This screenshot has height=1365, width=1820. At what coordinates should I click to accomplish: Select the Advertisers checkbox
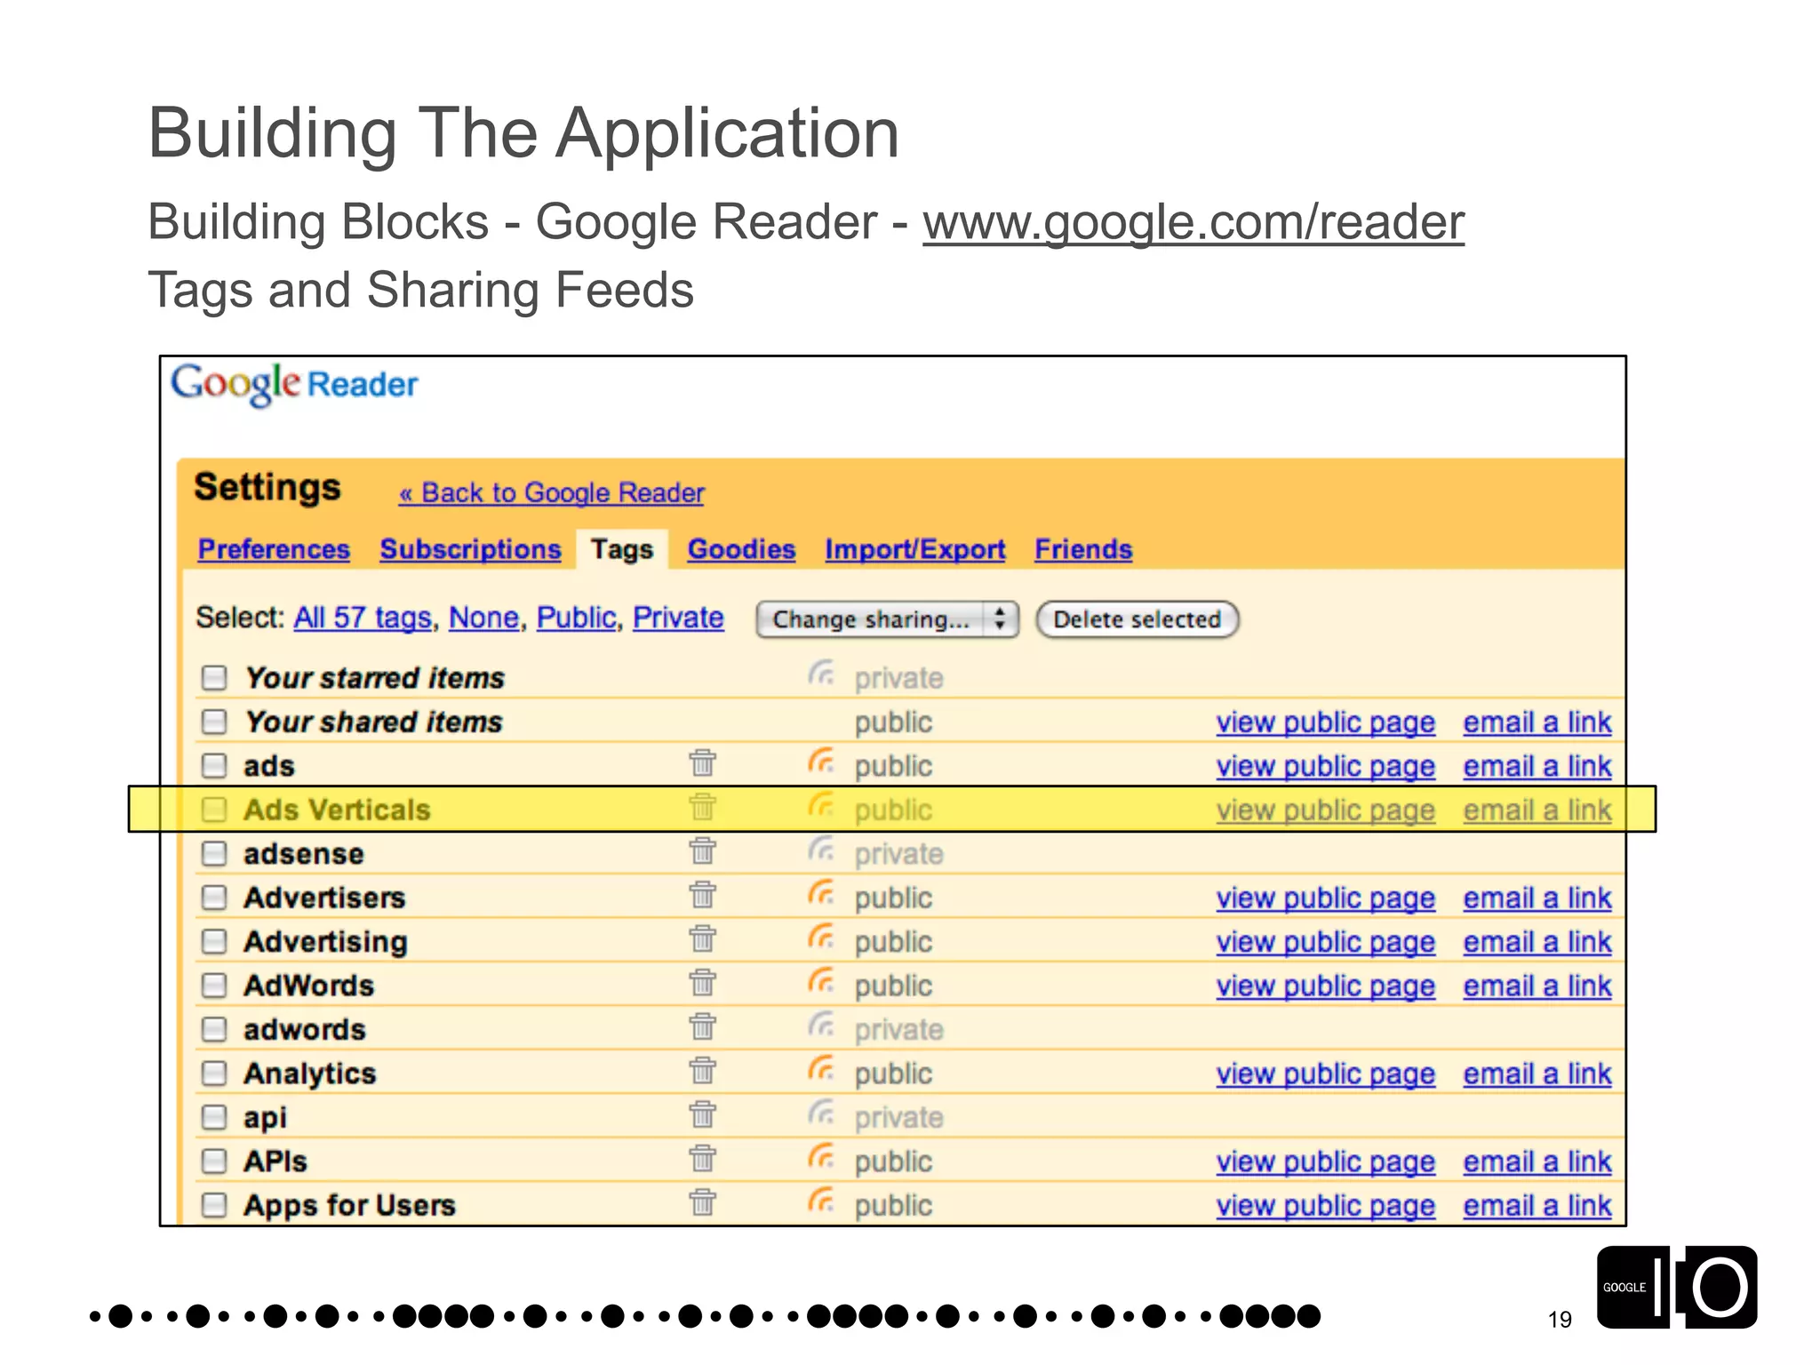point(214,898)
